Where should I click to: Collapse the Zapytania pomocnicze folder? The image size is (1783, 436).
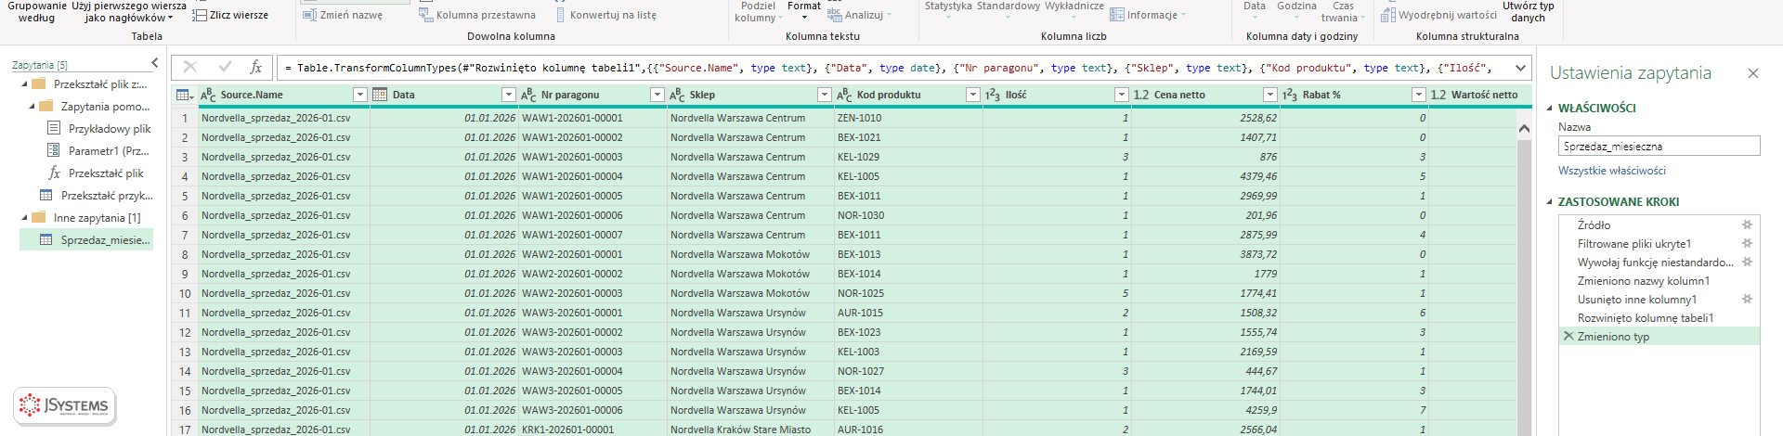(33, 106)
